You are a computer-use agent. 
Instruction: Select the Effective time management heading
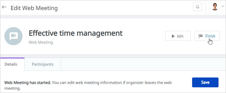[76, 33]
